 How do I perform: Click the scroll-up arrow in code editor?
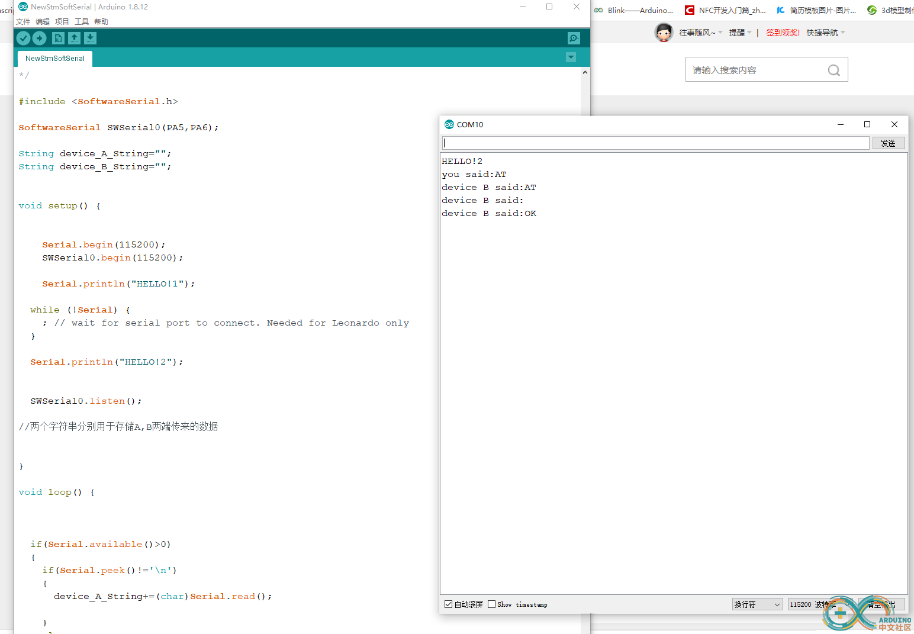(x=585, y=72)
